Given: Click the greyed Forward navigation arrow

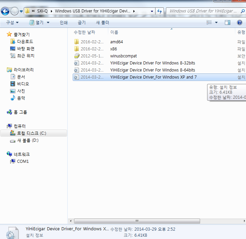Looking at the screenshot, I should (x=14, y=11).
